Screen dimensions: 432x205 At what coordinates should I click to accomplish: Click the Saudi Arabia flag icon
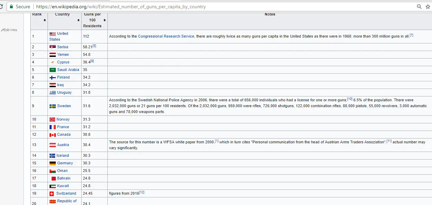(x=52, y=70)
